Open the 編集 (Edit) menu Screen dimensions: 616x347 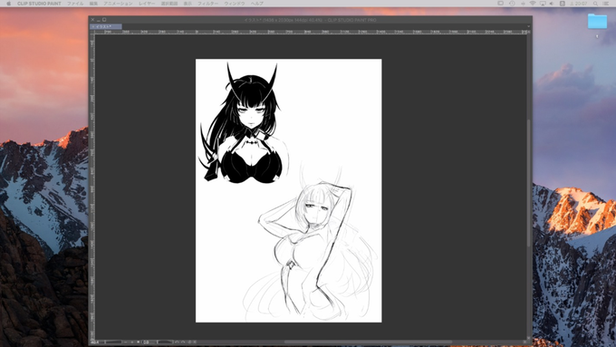pyautogui.click(x=93, y=3)
